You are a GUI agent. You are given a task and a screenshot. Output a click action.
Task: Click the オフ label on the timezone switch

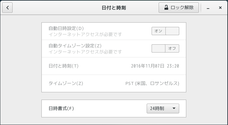click(172, 49)
